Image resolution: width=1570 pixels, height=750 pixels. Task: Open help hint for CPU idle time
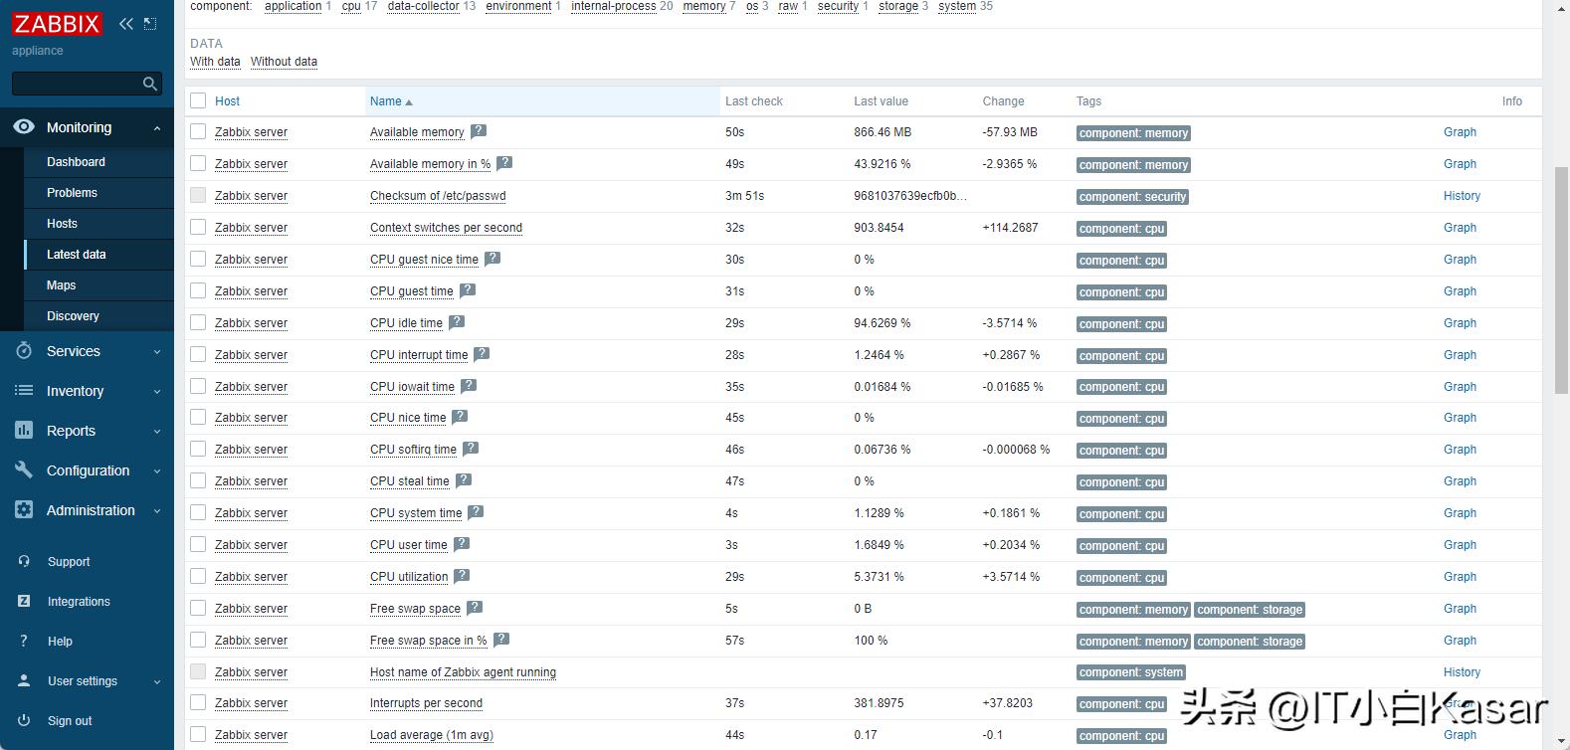(457, 321)
